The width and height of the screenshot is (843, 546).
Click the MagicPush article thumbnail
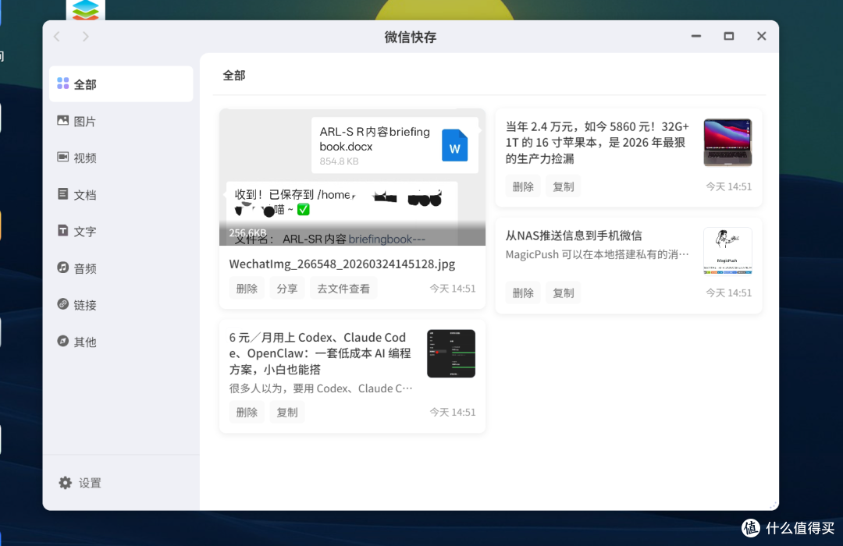tap(727, 251)
